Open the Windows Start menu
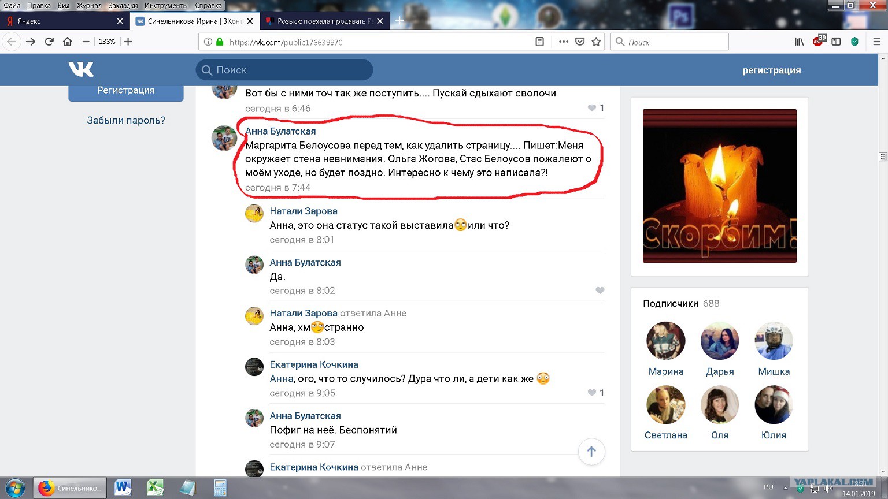This screenshot has height=499, width=888. coord(14,487)
